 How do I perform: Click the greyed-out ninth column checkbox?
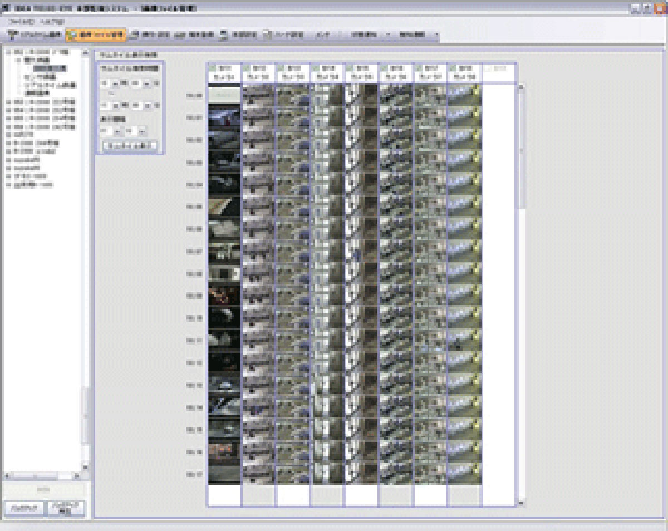point(488,68)
